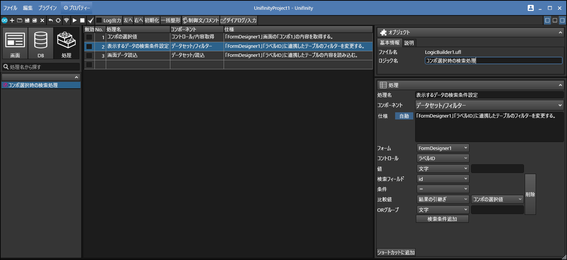Click the refresh circular arrows icon
The image size is (567, 260).
pos(58,20)
